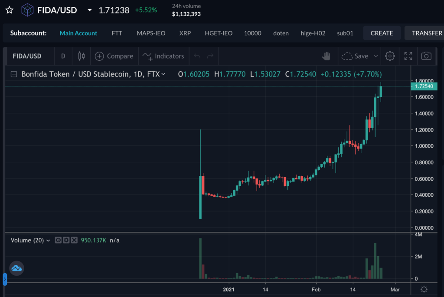Select the Main Account subaccount
Screen dimensions: 444x297
click(78, 33)
